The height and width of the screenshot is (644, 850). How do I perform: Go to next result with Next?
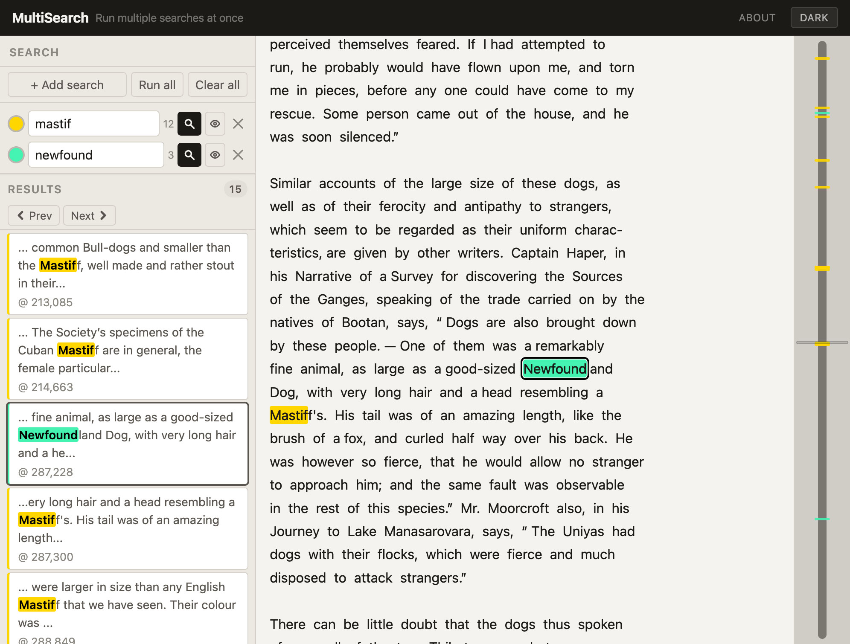pos(89,215)
